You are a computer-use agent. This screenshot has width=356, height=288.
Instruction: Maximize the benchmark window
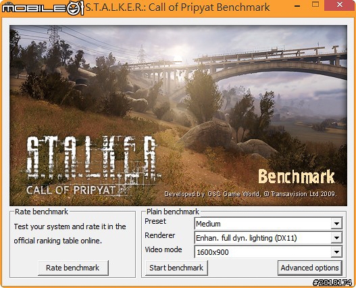(x=315, y=5)
